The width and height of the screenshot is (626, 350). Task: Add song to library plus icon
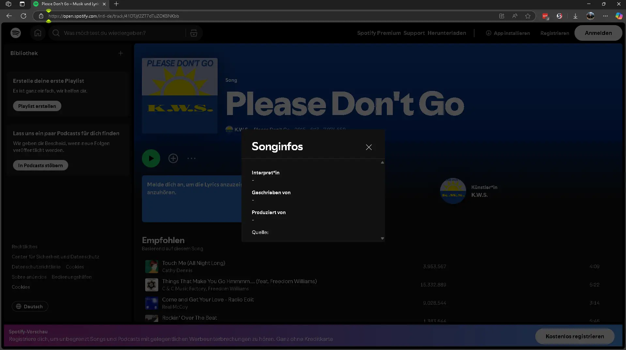(x=173, y=158)
